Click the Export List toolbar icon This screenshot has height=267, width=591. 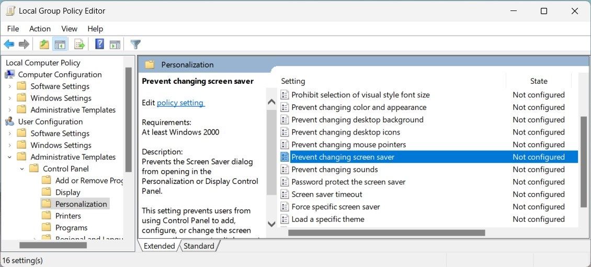(x=79, y=44)
